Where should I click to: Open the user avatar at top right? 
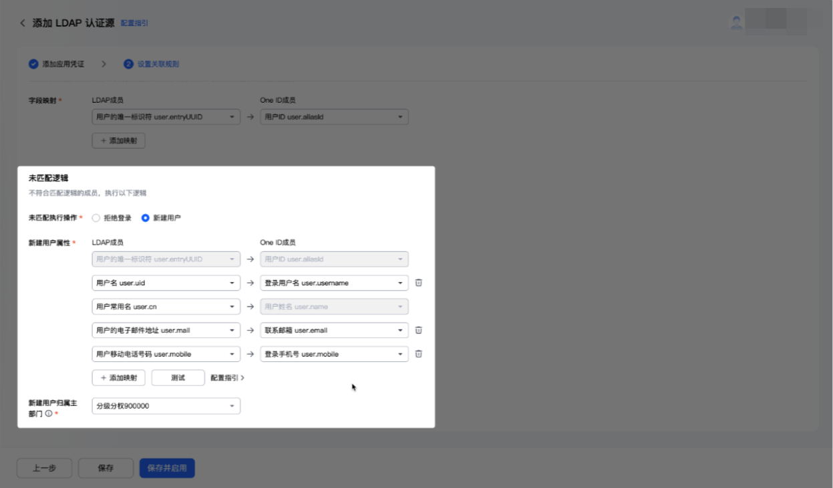coord(736,22)
